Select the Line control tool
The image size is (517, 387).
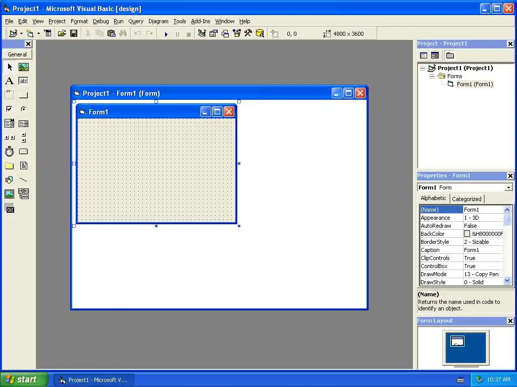[23, 180]
